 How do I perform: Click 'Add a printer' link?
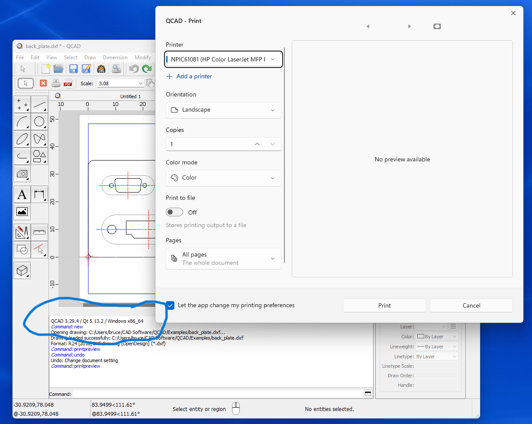tap(193, 76)
